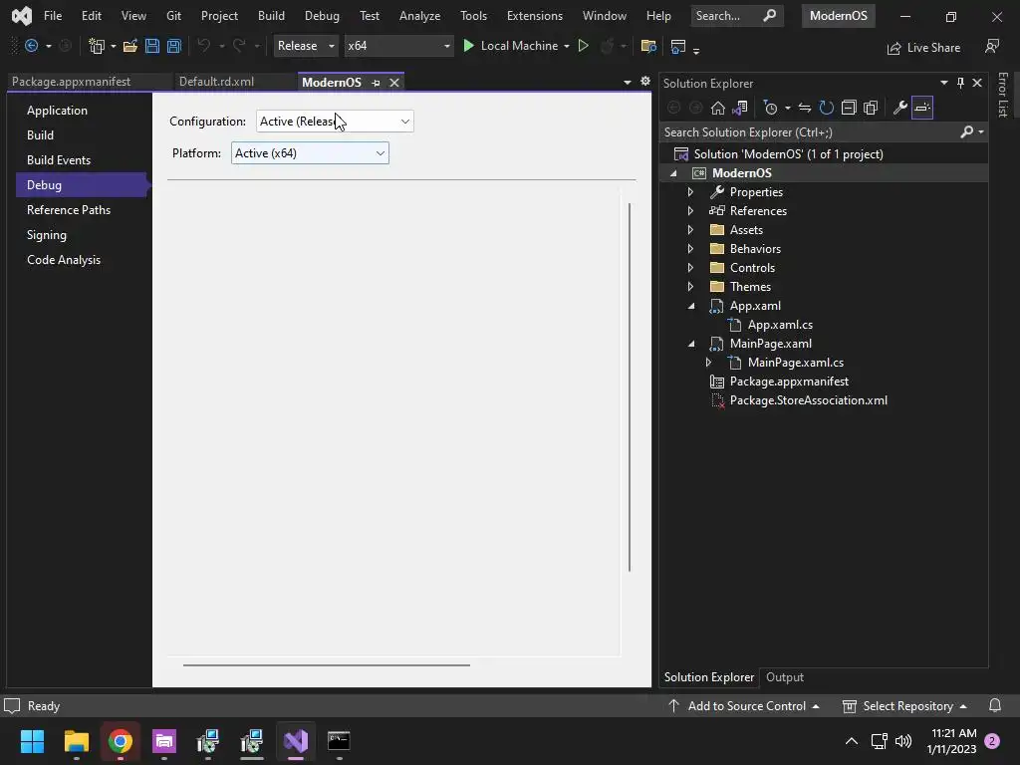The height and width of the screenshot is (765, 1020).
Task: Open the document tabs overflow dropdown
Action: 628,82
